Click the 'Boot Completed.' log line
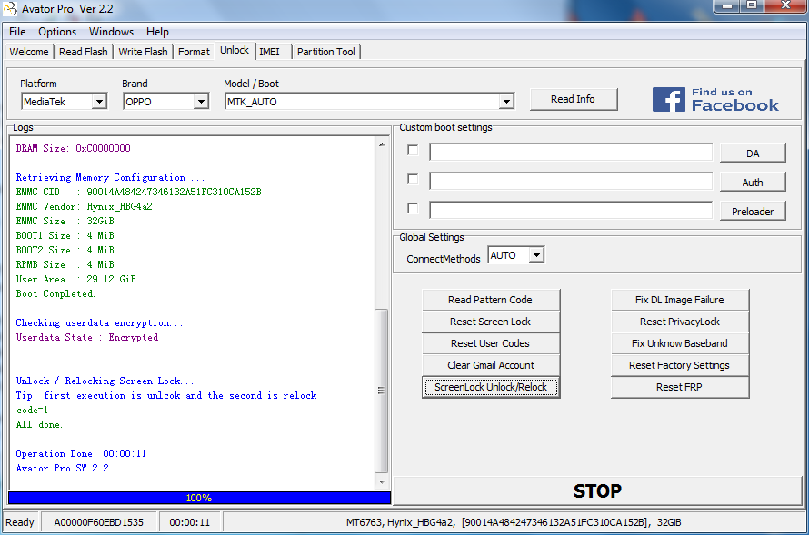 (x=55, y=293)
